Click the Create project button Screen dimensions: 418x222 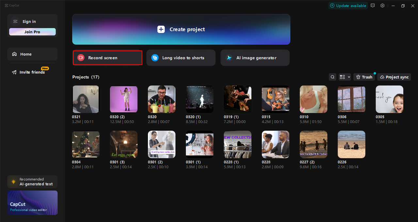pyautogui.click(x=181, y=29)
